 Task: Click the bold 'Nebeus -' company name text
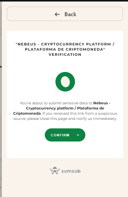point(102,103)
